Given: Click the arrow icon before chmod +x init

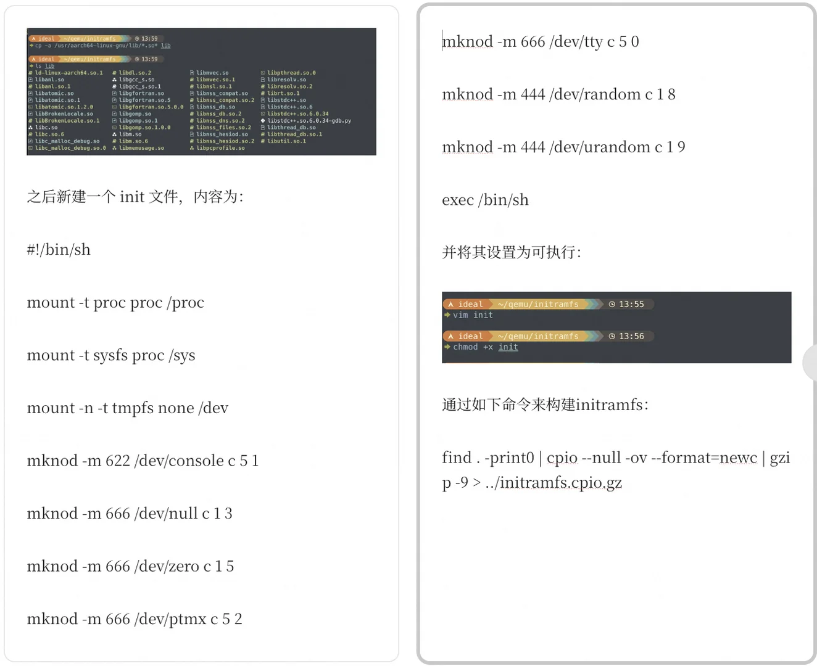Looking at the screenshot, I should point(447,347).
